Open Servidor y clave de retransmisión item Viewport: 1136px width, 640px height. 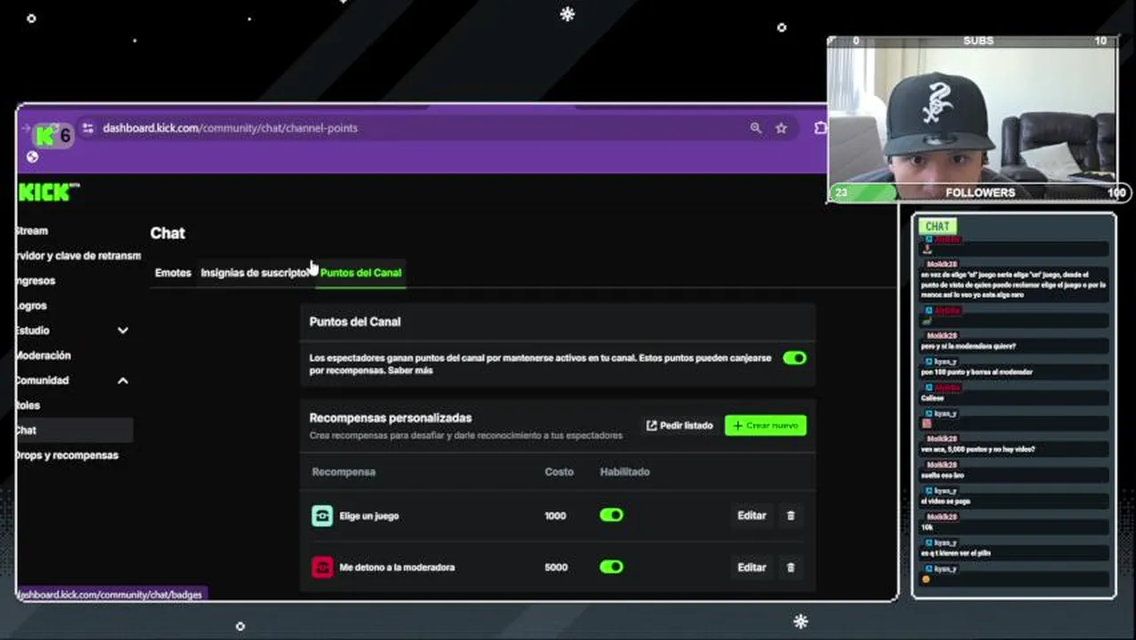tap(78, 256)
